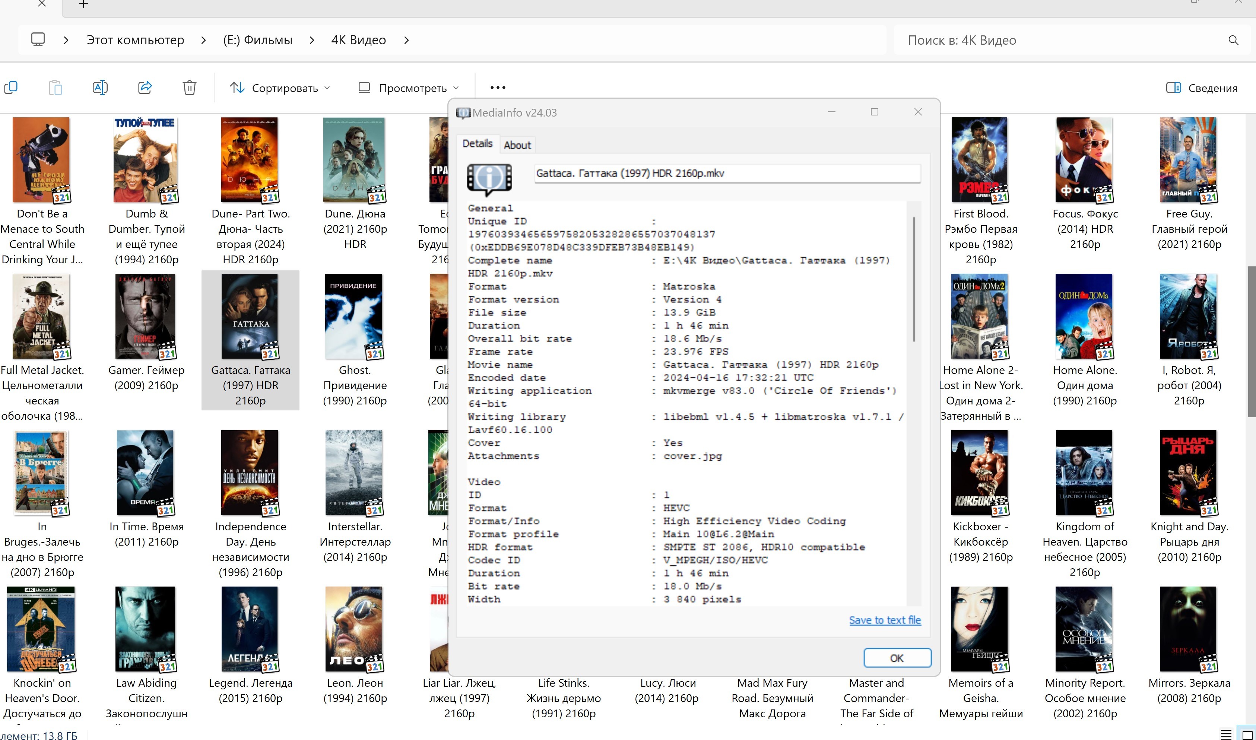Select Home Alone 2 thumbnail
This screenshot has height=740, width=1256.
[x=980, y=317]
